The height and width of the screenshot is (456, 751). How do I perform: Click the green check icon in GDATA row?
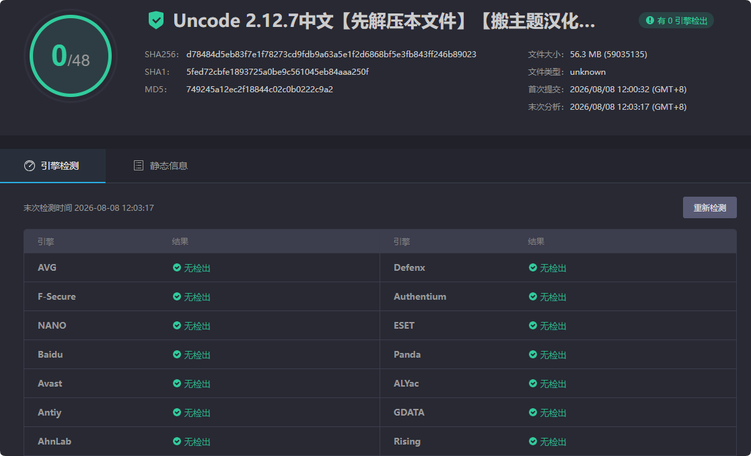pos(532,412)
